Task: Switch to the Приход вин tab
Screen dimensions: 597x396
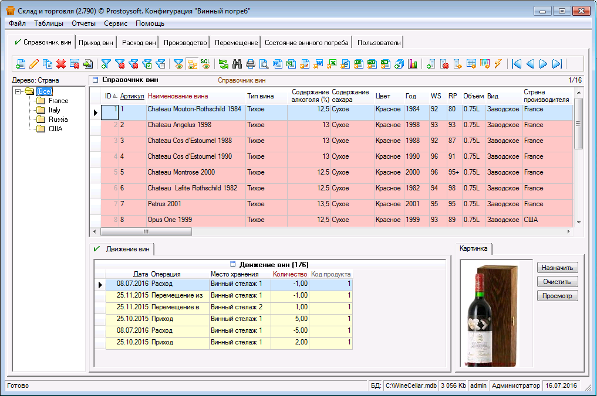Action: click(x=96, y=43)
